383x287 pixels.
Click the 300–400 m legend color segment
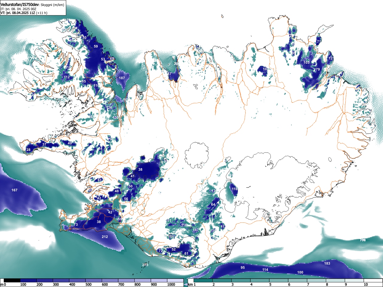[x=61, y=280]
